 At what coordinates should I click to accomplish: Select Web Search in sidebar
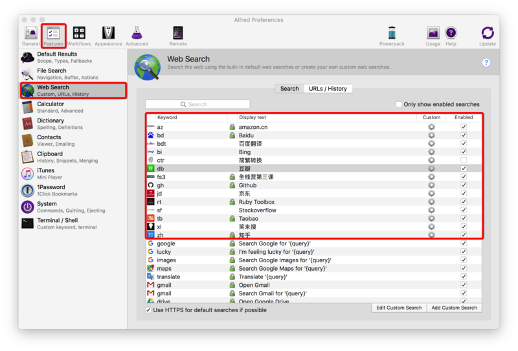click(x=73, y=90)
